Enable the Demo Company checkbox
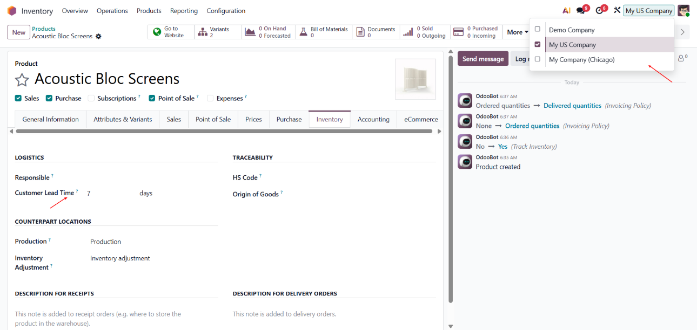 click(x=537, y=30)
